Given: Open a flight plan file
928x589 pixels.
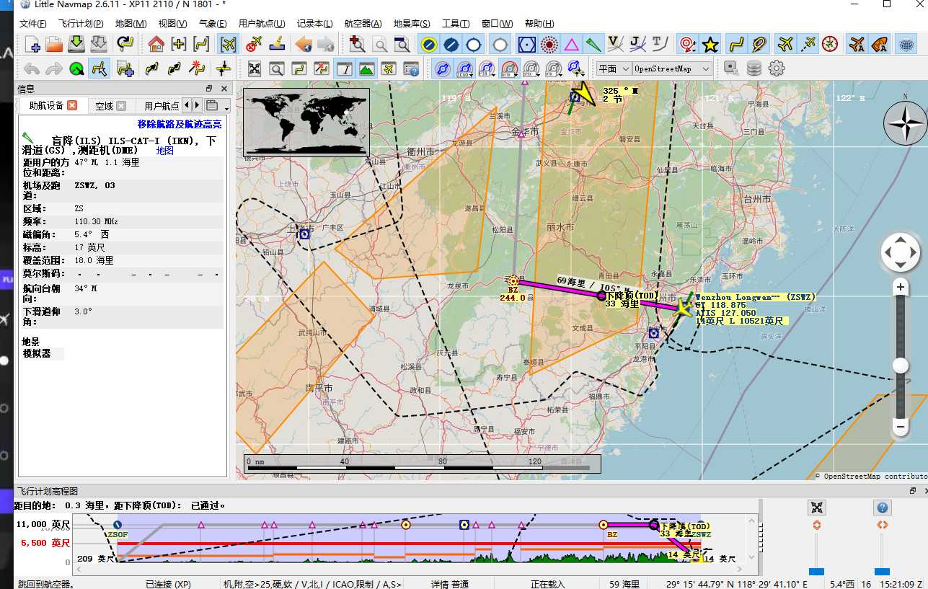Looking at the screenshot, I should [55, 45].
